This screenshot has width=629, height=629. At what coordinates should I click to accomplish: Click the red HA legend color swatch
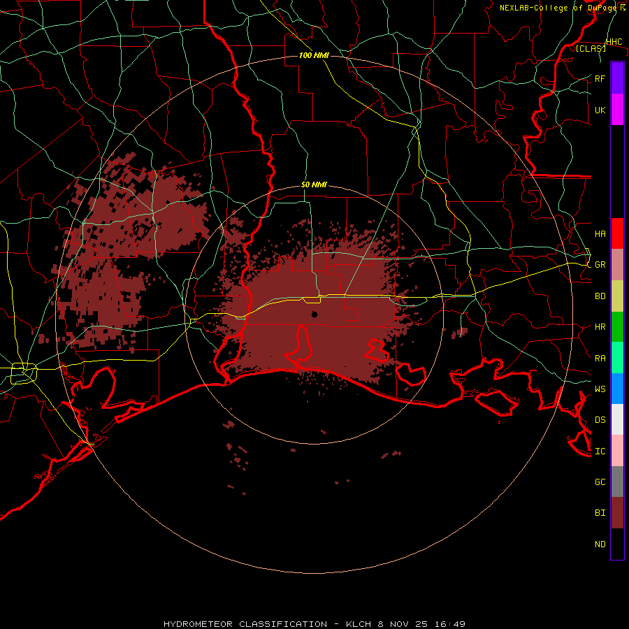coord(617,233)
